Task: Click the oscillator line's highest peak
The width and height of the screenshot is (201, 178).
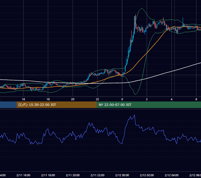Action: coord(134,115)
